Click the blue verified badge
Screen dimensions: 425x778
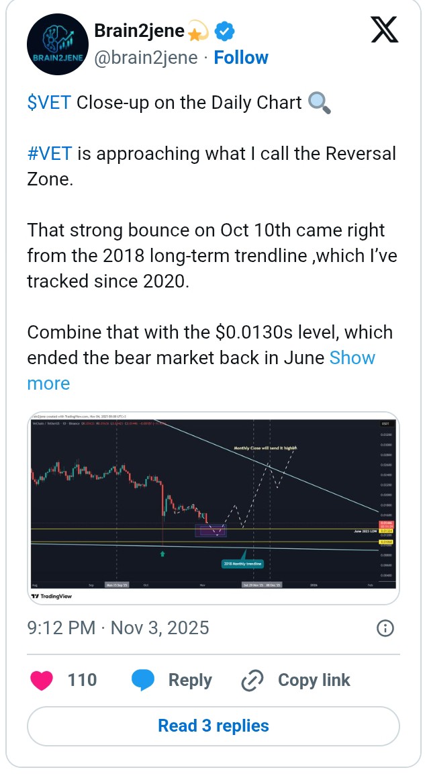click(x=224, y=31)
